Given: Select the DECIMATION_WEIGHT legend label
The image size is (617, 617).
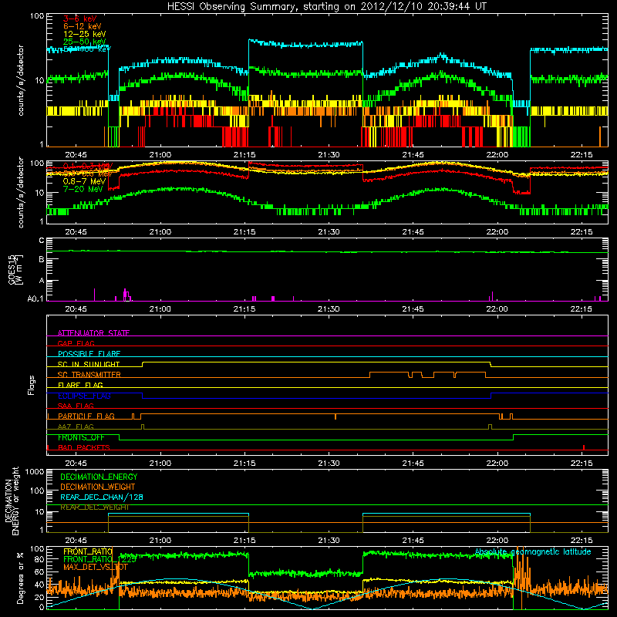Looking at the screenshot, I should 98,487.
